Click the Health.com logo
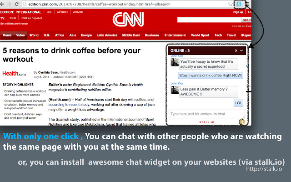This screenshot has height=182, width=291. 14,74
